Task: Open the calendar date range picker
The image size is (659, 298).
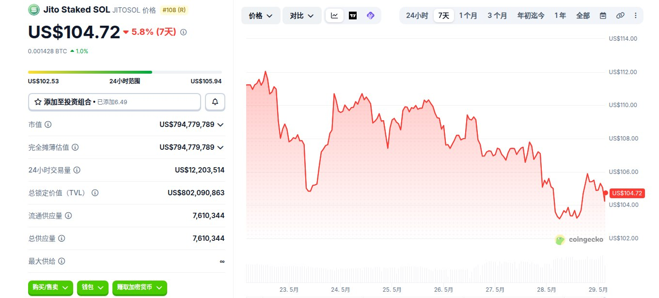Action: 603,16
